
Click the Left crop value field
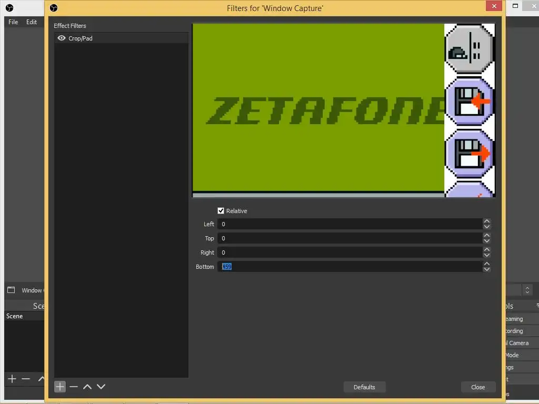(x=350, y=224)
